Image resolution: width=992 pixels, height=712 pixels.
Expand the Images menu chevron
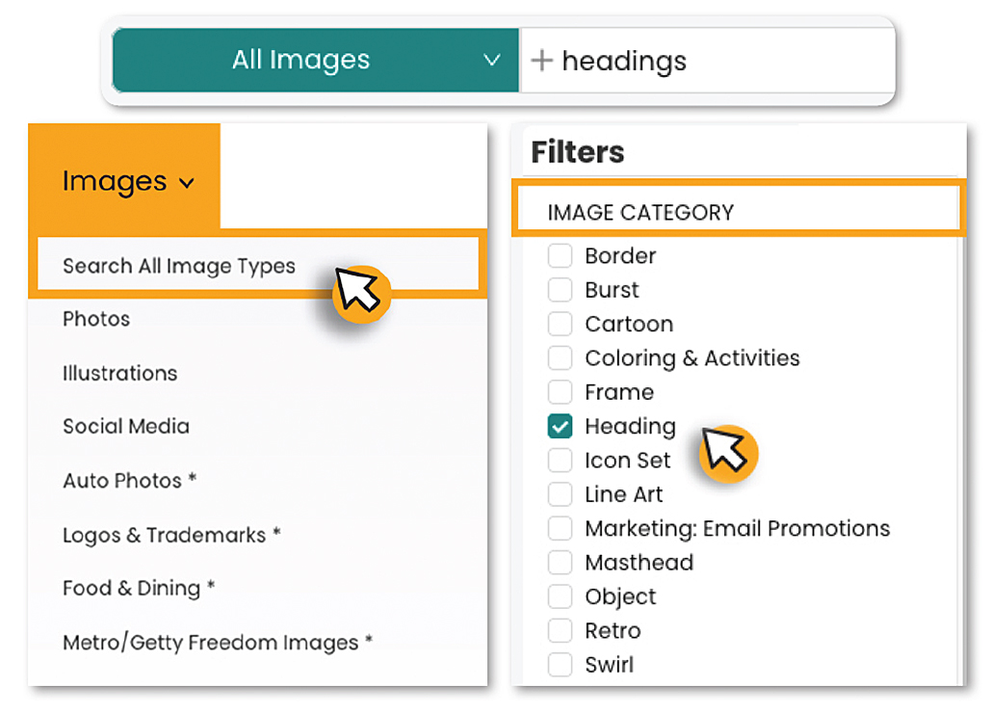[188, 182]
